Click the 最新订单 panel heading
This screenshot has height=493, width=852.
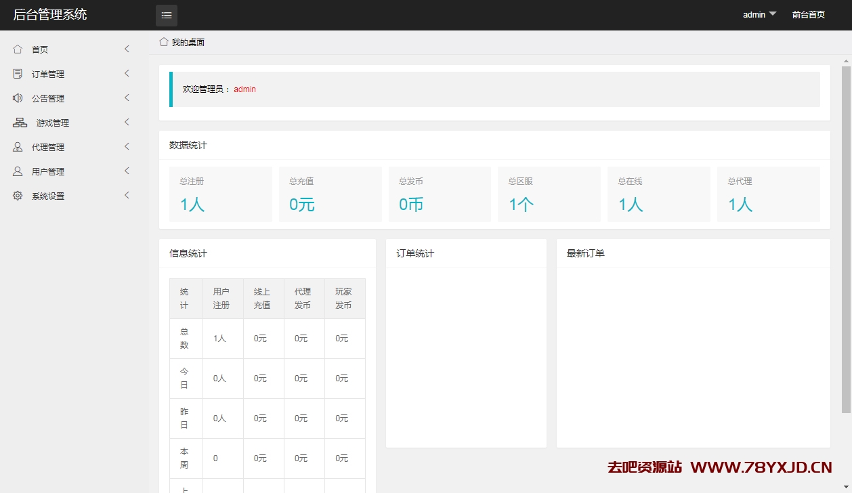(x=586, y=253)
